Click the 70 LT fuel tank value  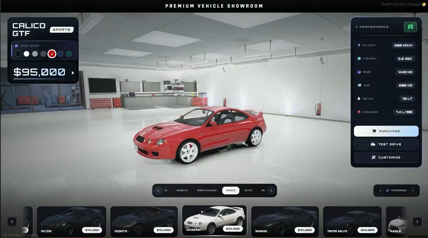coord(407,99)
